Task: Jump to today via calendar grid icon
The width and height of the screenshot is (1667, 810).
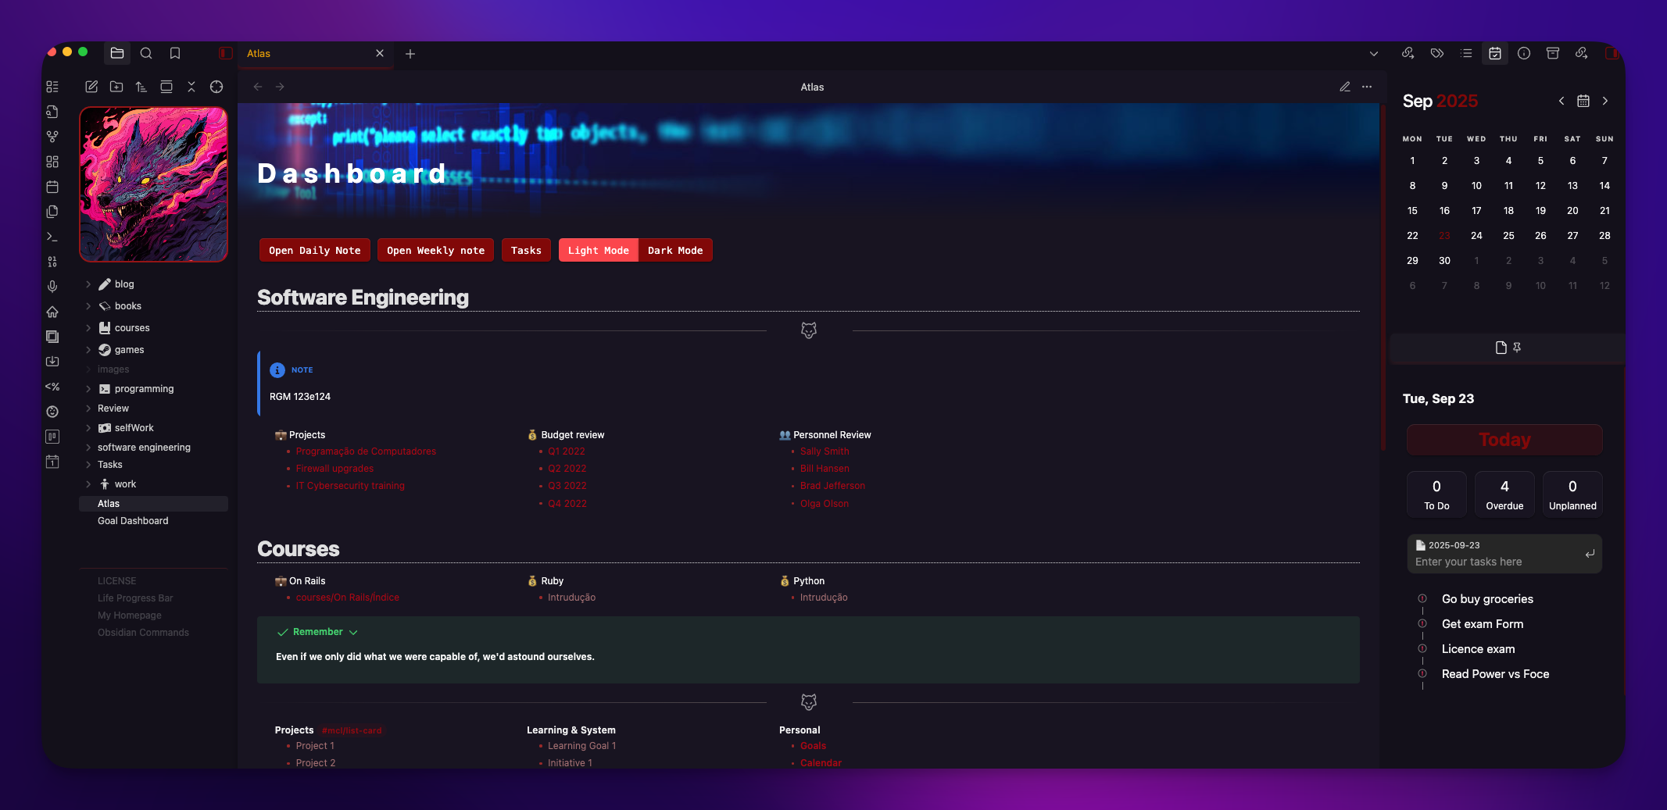Action: click(1583, 101)
